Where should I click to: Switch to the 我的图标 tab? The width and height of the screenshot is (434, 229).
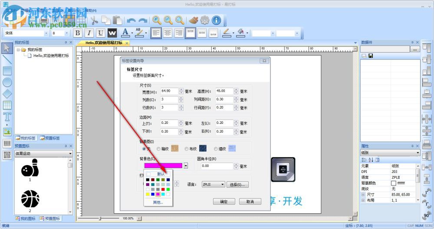[x=26, y=219]
